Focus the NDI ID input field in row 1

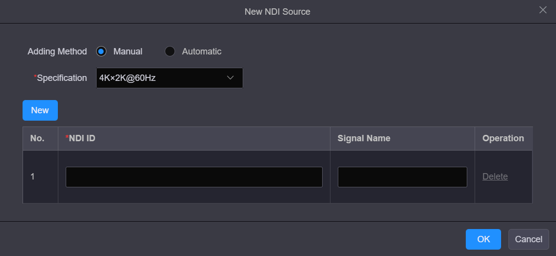point(194,177)
